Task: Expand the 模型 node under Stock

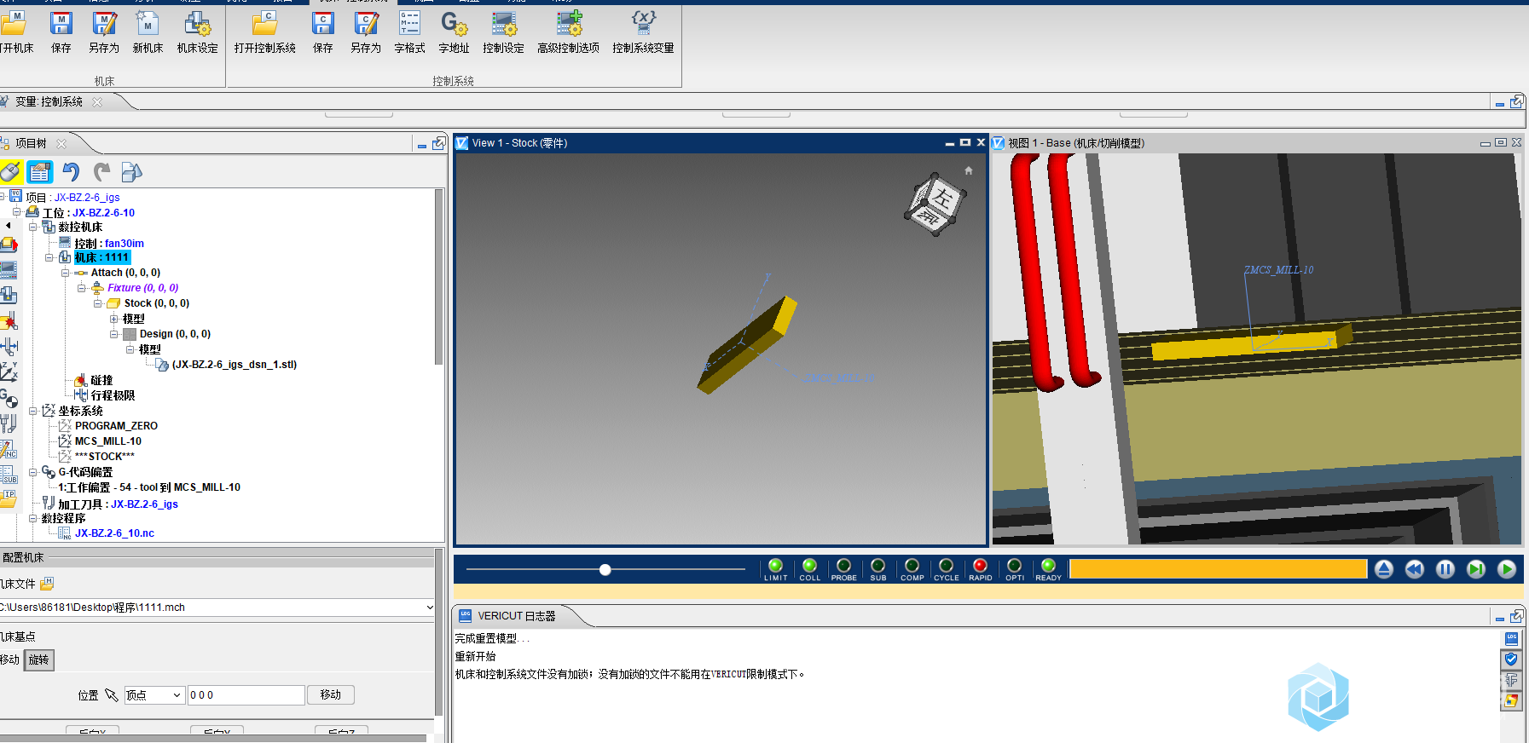Action: pos(113,319)
